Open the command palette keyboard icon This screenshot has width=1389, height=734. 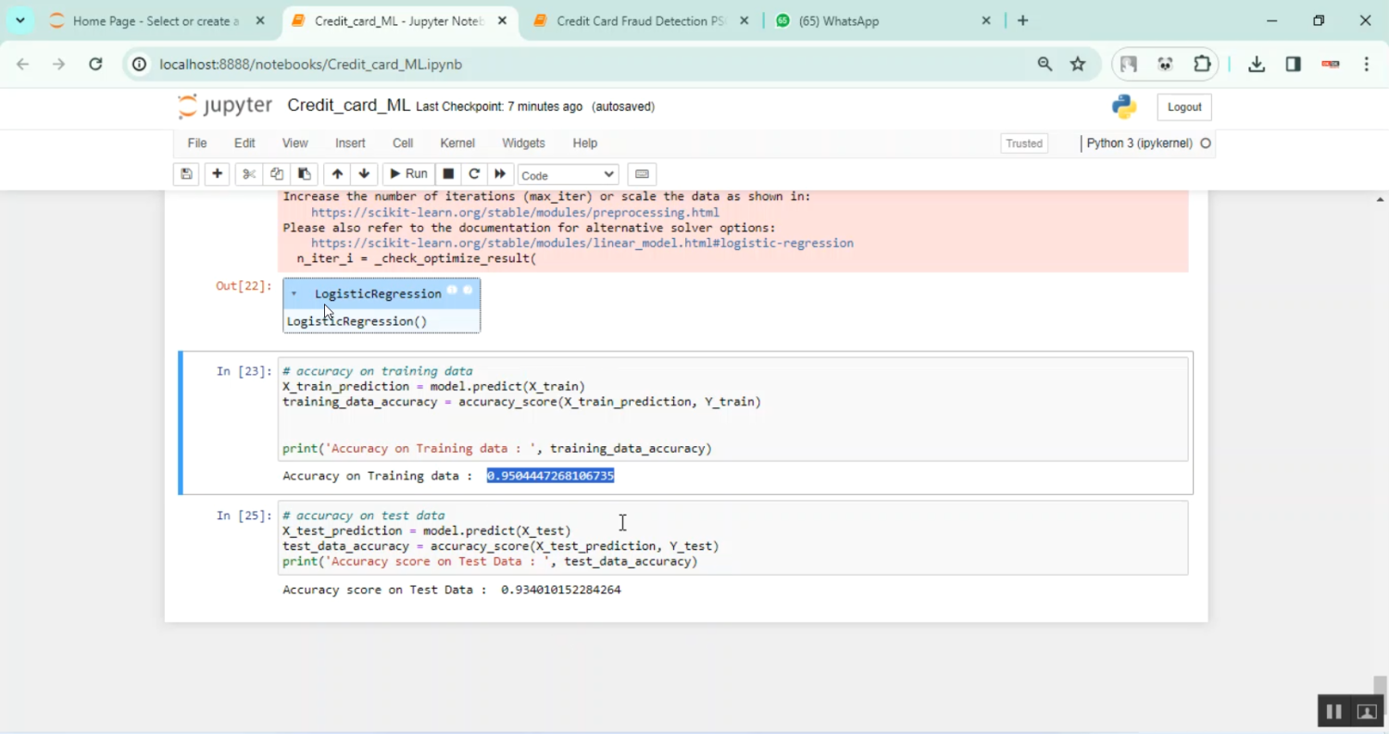tap(642, 174)
